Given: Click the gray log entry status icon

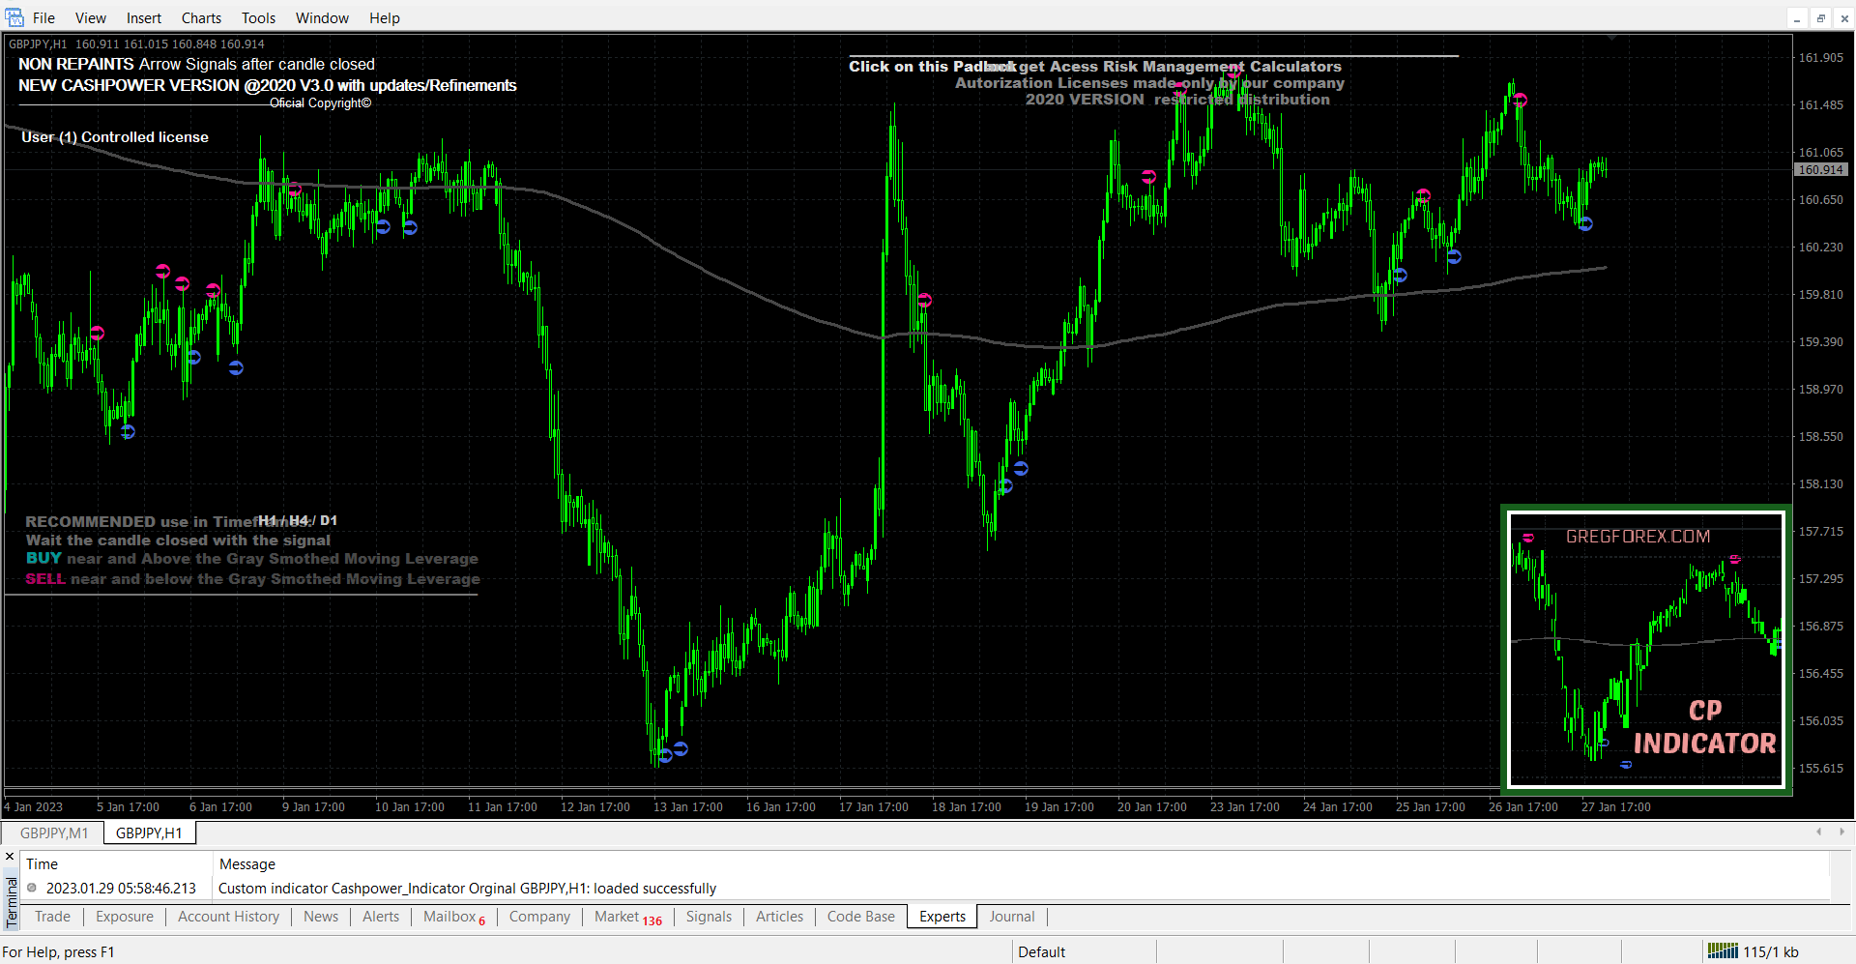Looking at the screenshot, I should [32, 888].
